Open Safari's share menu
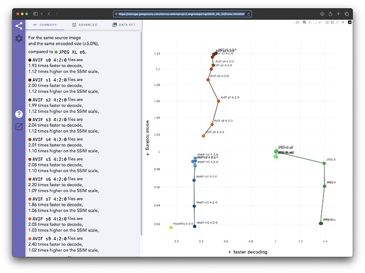 (331, 14)
